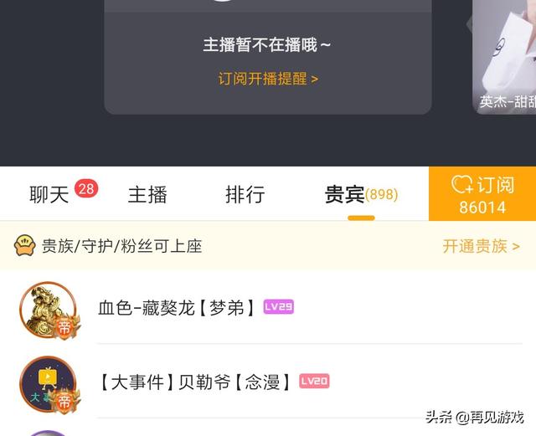Viewport: 536px width, 436px height.
Task: Open the 排行 ranking tab
Action: click(x=245, y=194)
